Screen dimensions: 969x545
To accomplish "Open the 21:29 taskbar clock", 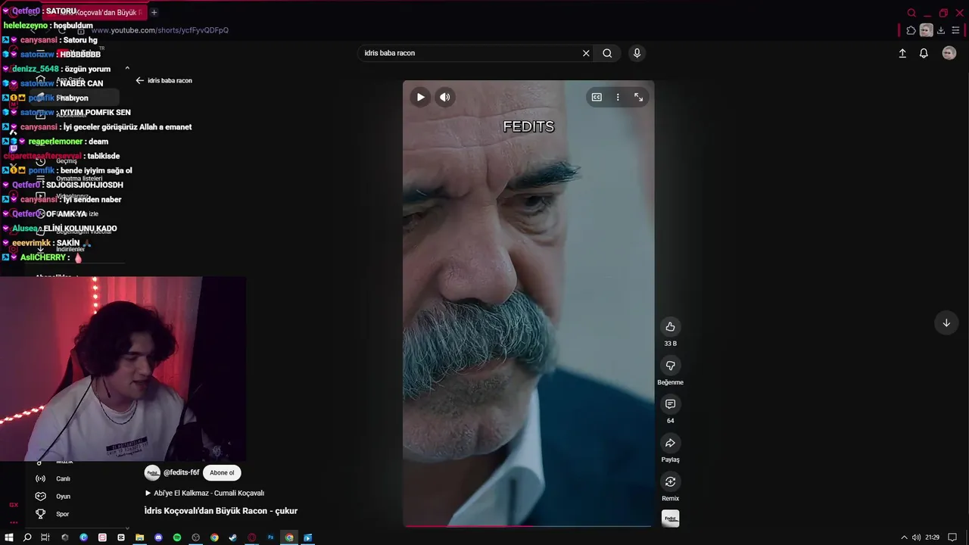I will pyautogui.click(x=932, y=537).
